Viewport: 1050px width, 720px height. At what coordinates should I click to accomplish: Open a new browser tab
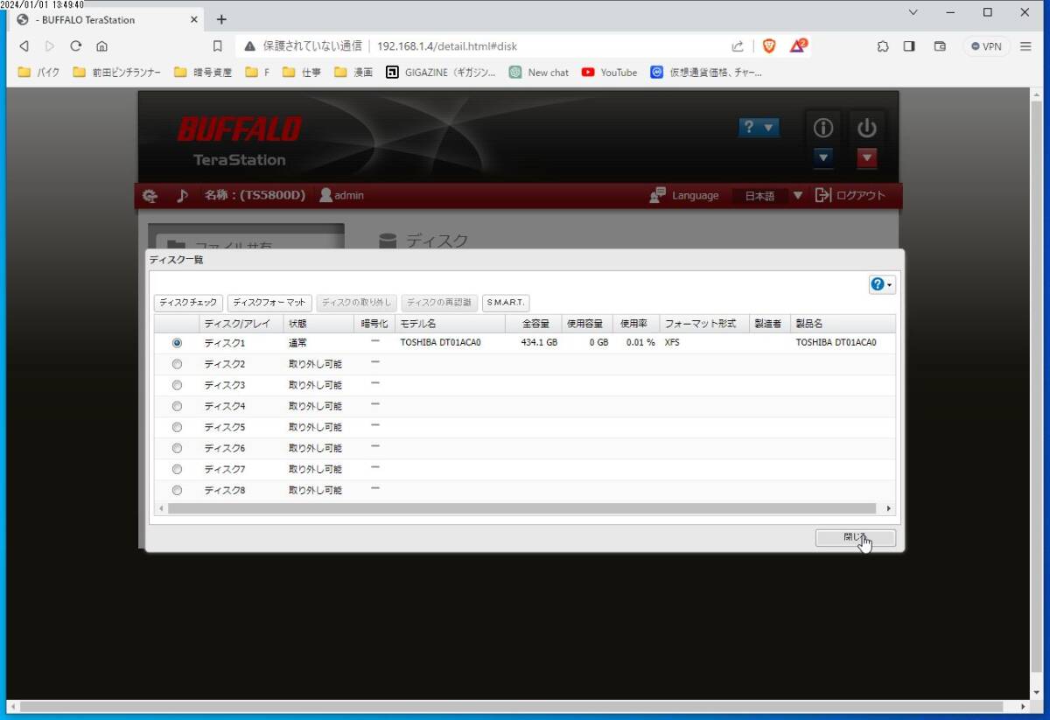[221, 19]
